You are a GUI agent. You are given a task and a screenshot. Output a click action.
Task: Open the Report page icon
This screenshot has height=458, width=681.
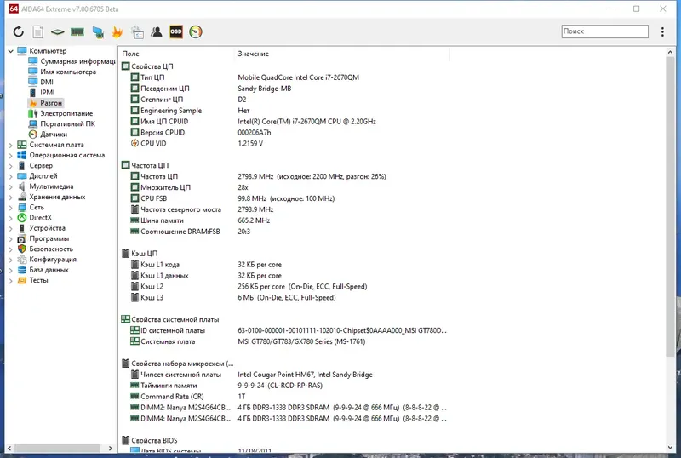coord(37,31)
